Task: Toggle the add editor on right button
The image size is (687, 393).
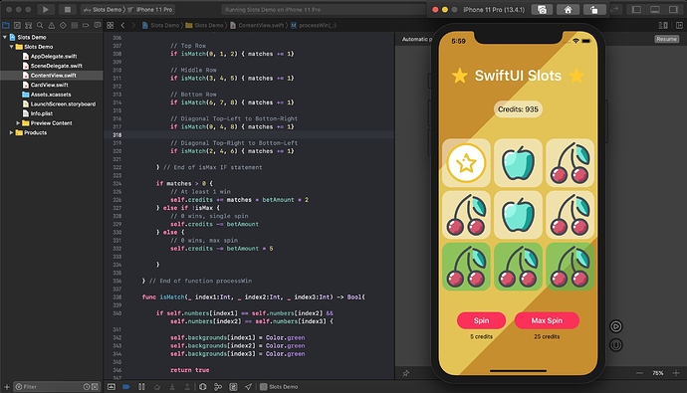Action: click(679, 26)
